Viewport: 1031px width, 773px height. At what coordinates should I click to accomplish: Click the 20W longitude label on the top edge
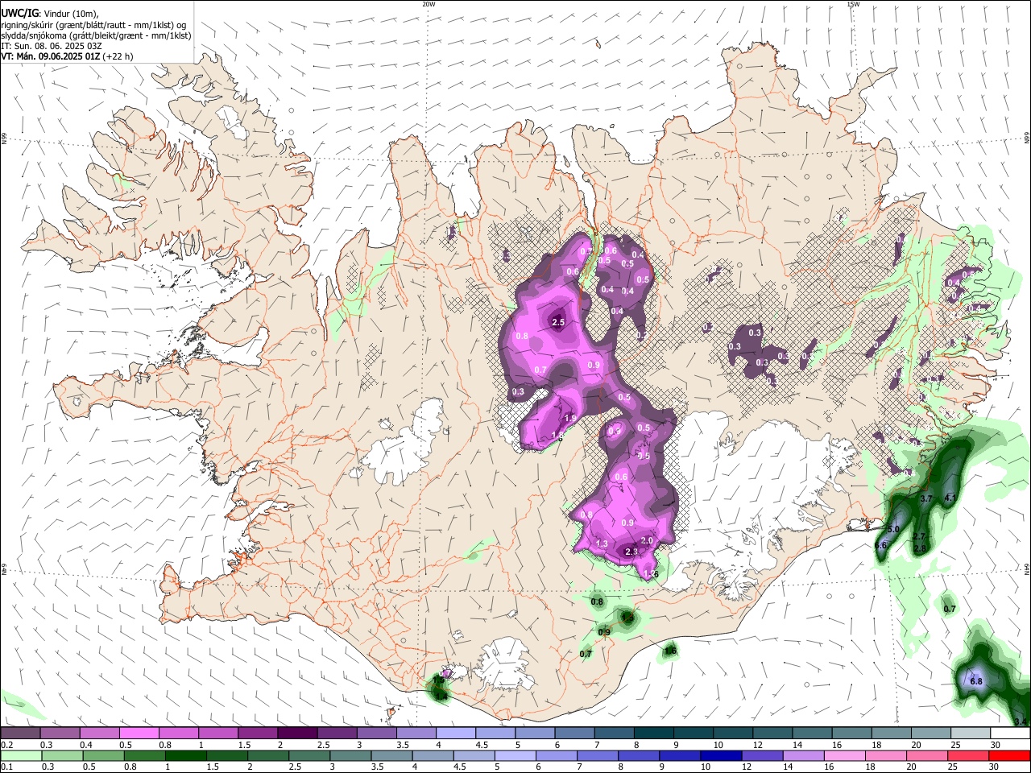tap(429, 4)
